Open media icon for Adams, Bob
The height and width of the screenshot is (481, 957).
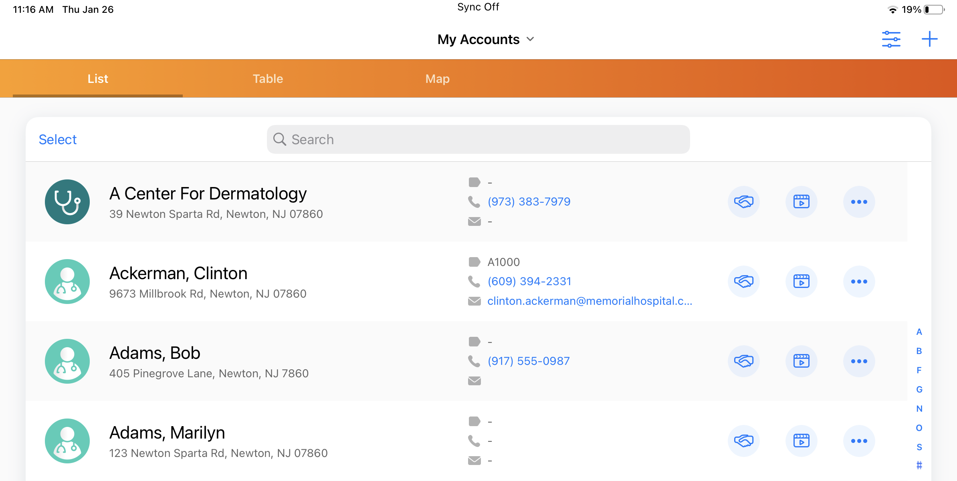click(x=801, y=361)
